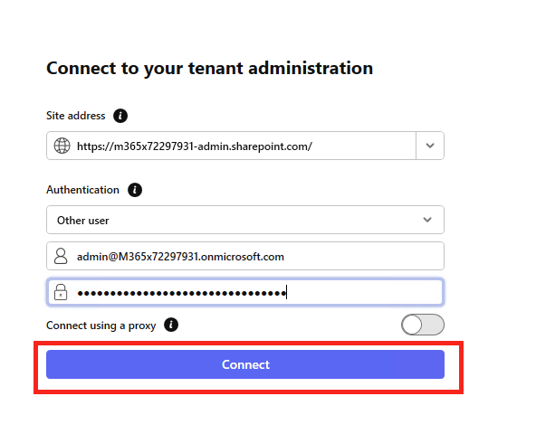Click the red highlight frame below Connect button
The height and width of the screenshot is (434, 536).
(x=248, y=392)
